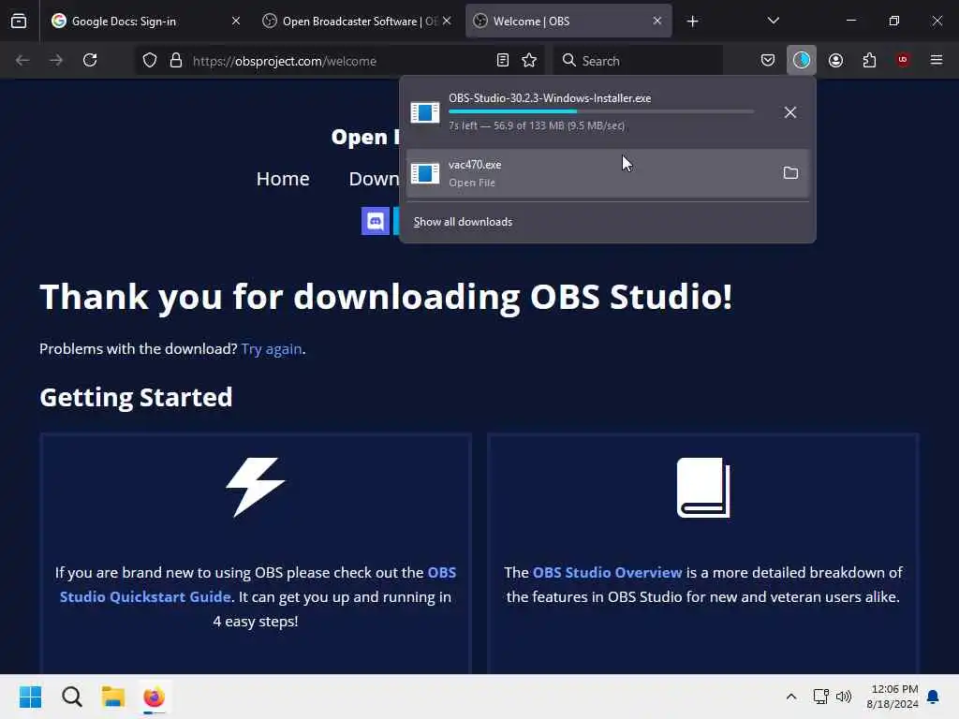Image resolution: width=959 pixels, height=719 pixels.
Task: Open Windows taskbar search
Action: pyautogui.click(x=71, y=697)
